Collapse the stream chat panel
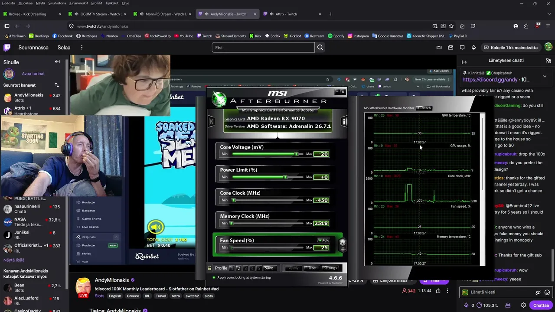Viewport: 555px width, 312px height. [464, 62]
